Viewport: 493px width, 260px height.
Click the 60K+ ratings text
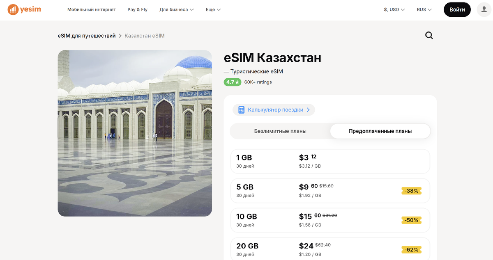click(258, 82)
